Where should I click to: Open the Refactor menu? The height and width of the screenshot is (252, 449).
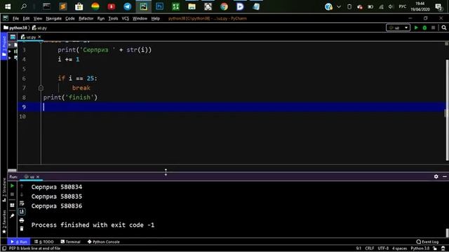[86, 18]
